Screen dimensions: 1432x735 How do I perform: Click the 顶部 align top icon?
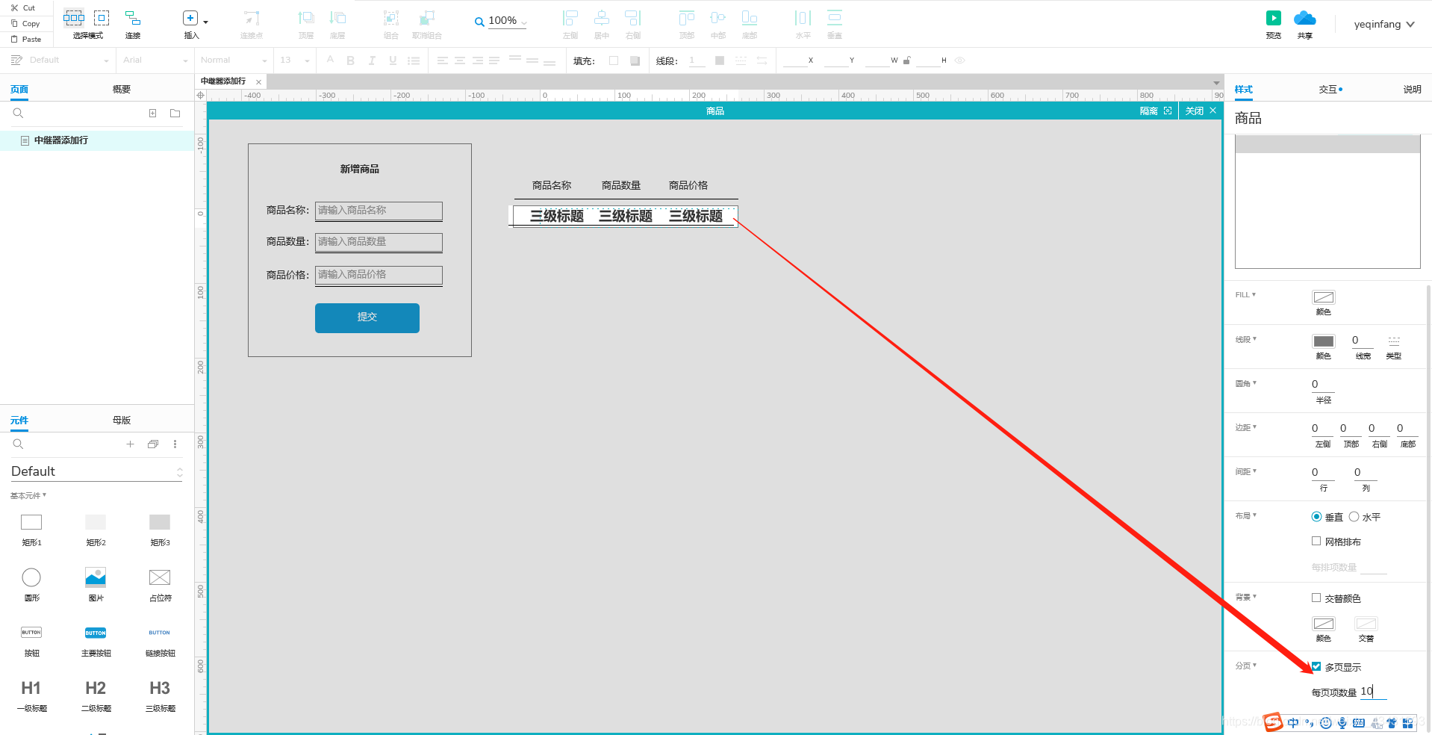[x=687, y=18]
